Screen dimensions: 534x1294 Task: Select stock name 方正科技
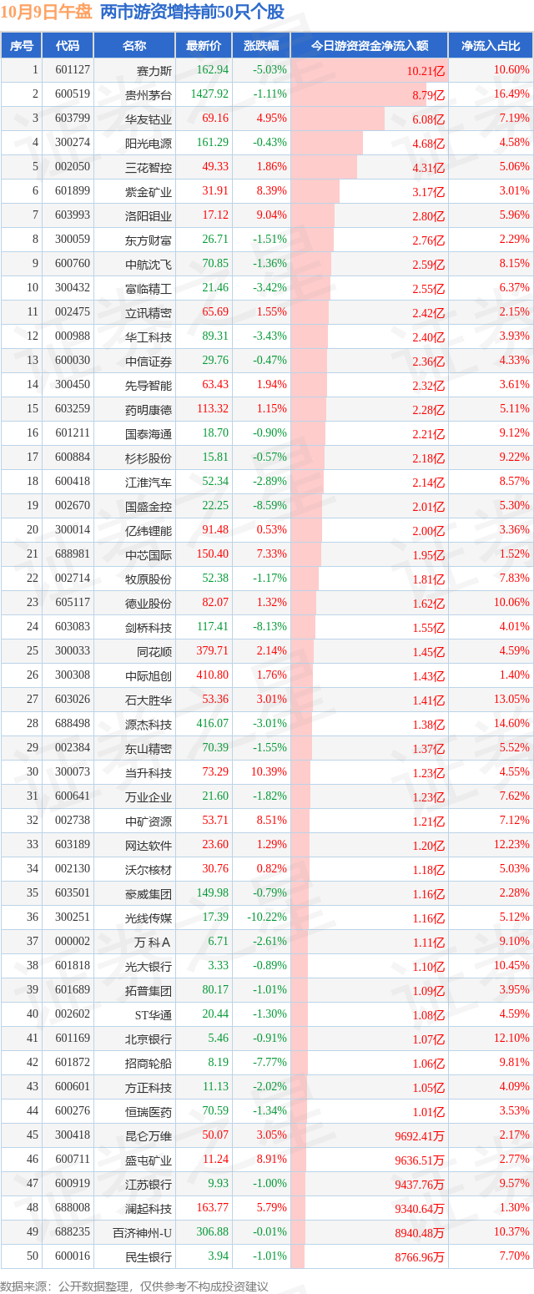click(x=149, y=1088)
